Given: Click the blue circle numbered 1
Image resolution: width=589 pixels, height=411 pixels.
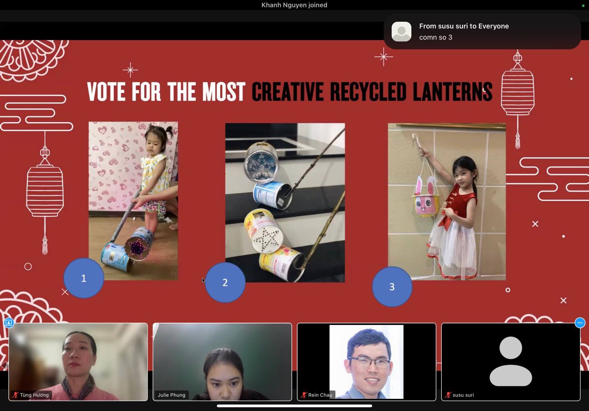Looking at the screenshot, I should click(84, 278).
